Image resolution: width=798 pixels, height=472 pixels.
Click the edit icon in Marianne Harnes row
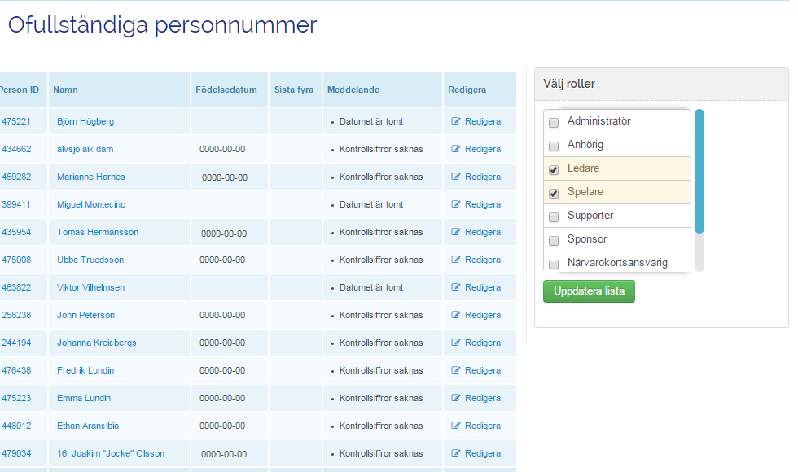pyautogui.click(x=456, y=177)
